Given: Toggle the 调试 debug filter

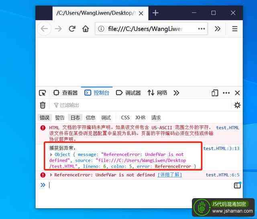Looking at the screenshot, I should [x=106, y=118].
